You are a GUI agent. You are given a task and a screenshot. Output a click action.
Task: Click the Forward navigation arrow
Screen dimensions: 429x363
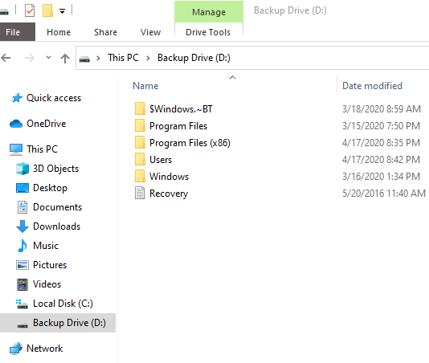29,58
